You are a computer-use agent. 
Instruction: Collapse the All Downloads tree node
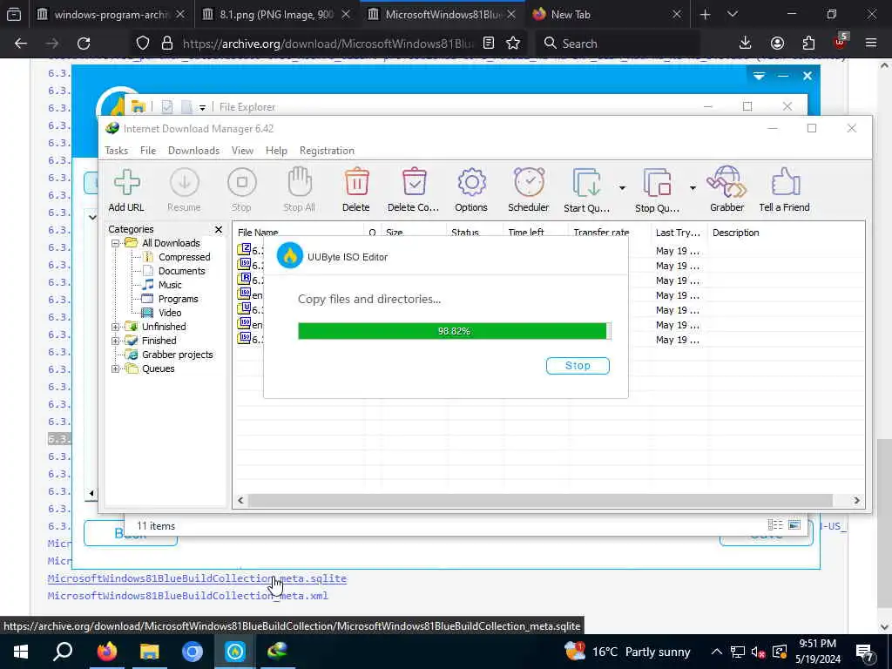(x=115, y=244)
